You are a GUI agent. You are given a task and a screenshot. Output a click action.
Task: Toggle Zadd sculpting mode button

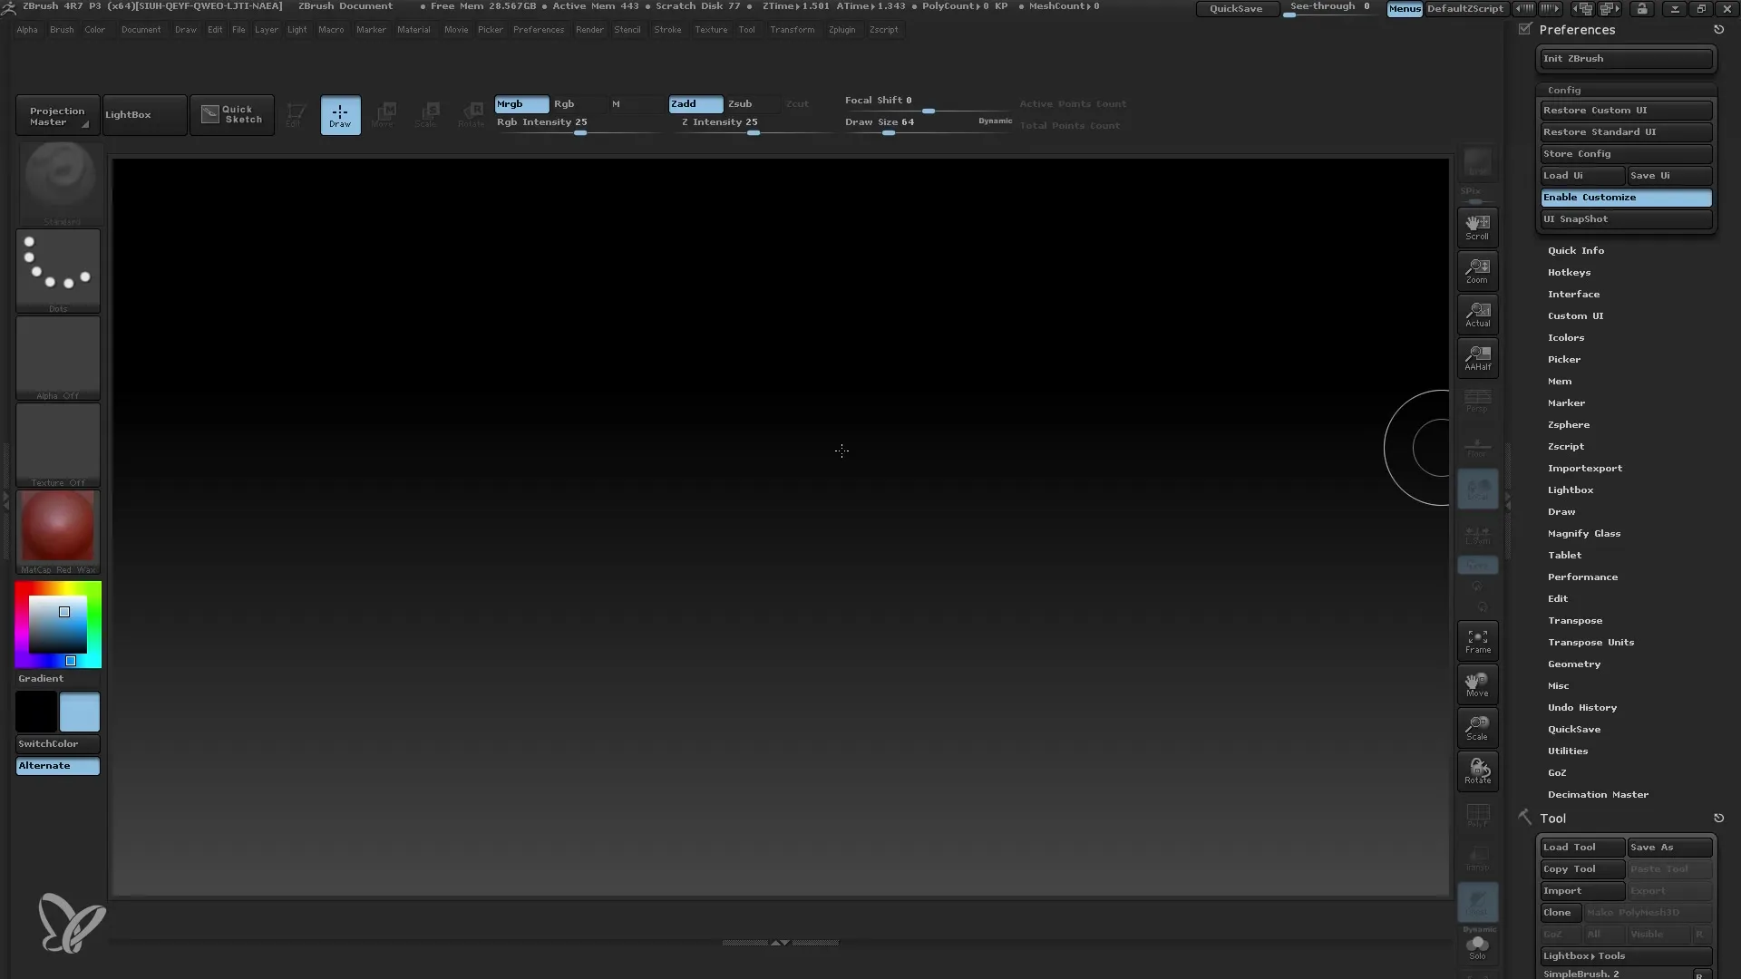tap(695, 102)
